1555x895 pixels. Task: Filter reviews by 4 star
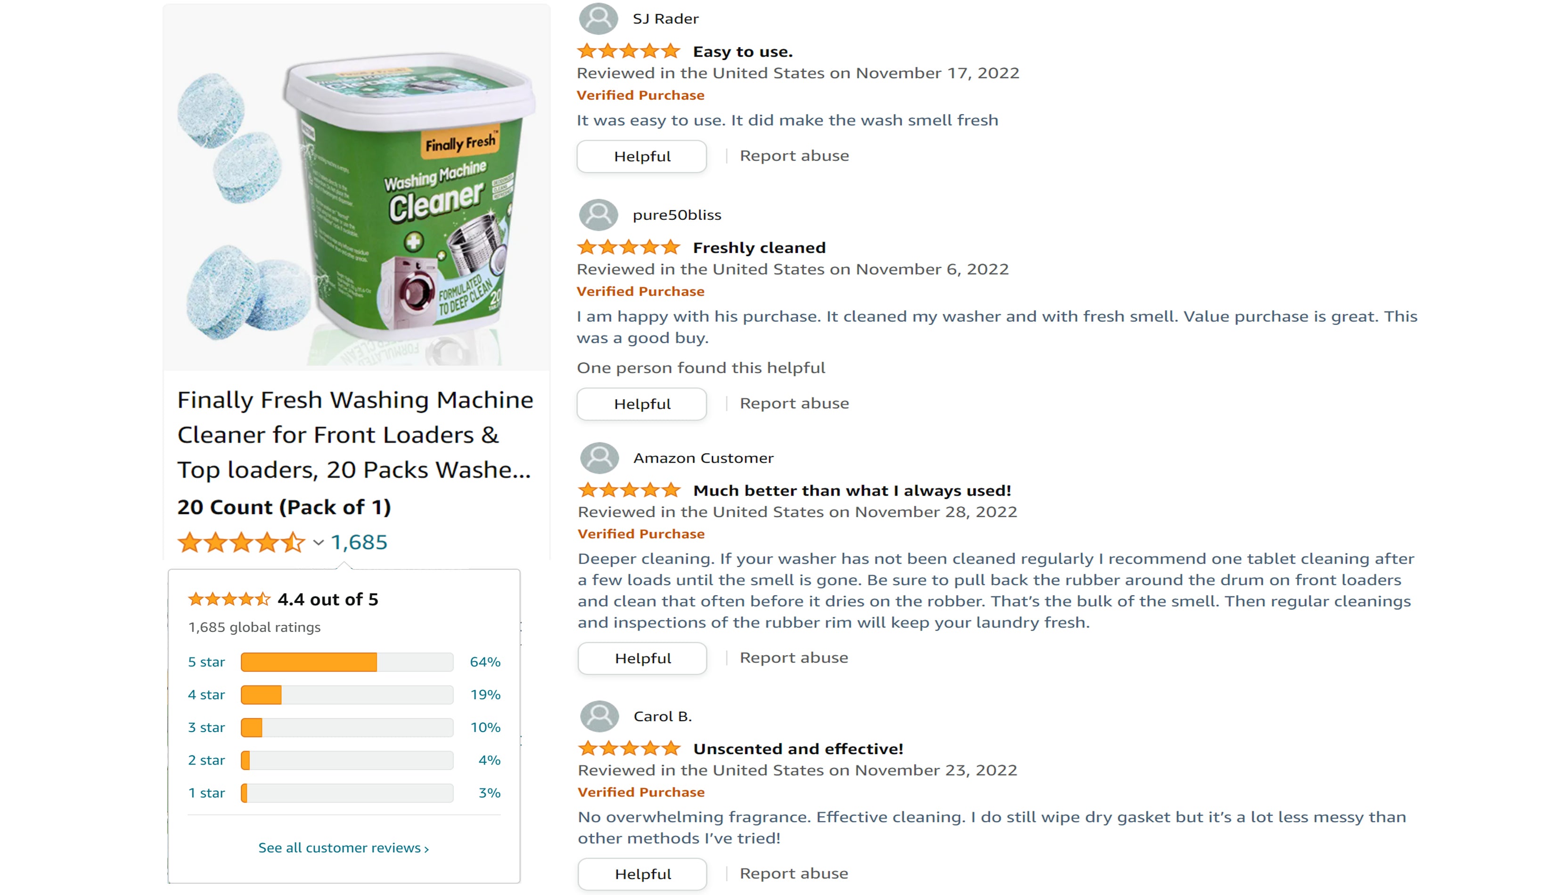click(x=206, y=695)
